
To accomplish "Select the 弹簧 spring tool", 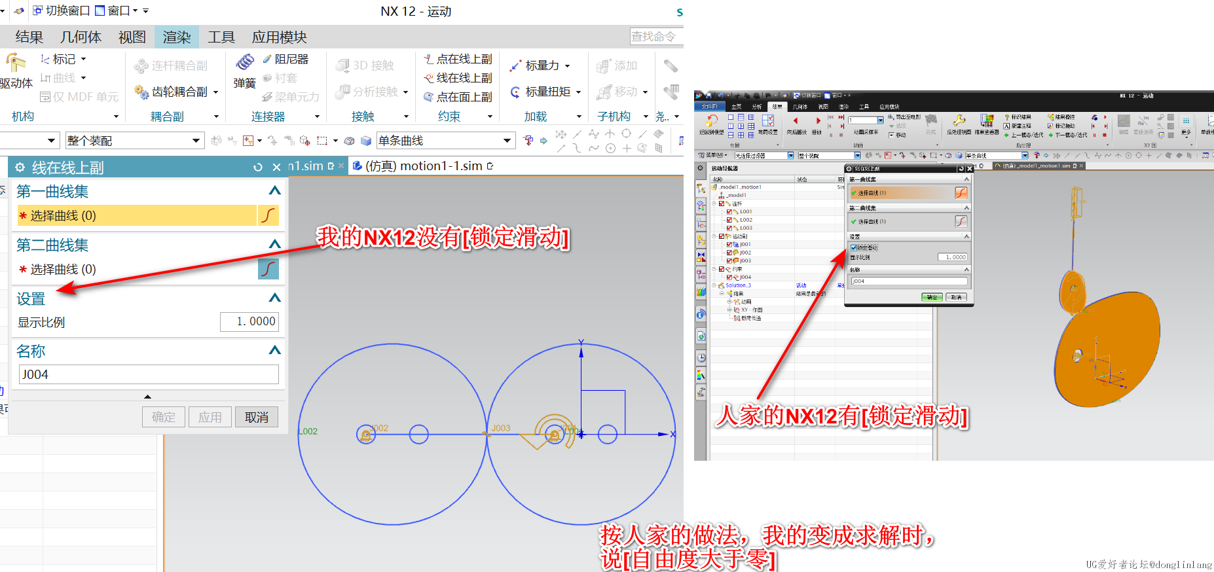I will click(244, 71).
